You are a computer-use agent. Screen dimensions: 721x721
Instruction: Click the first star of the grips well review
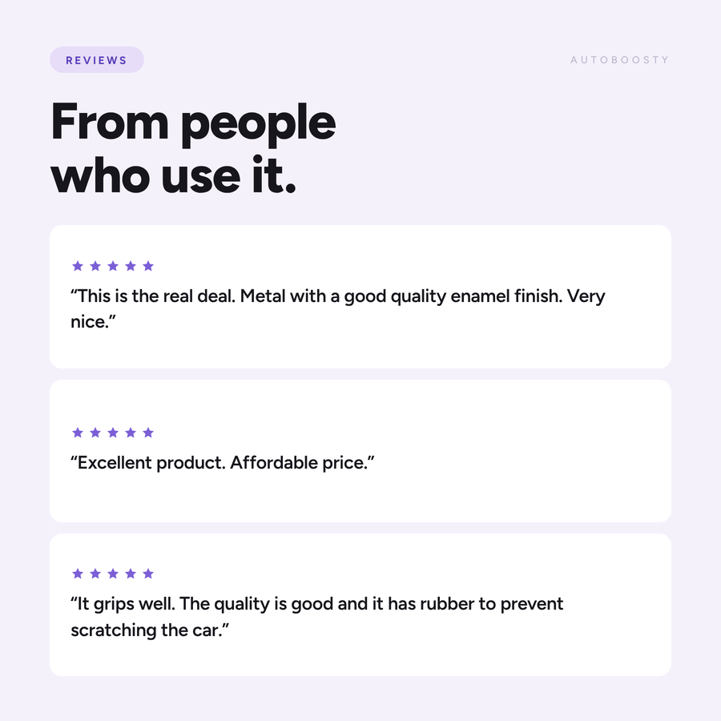[78, 574]
